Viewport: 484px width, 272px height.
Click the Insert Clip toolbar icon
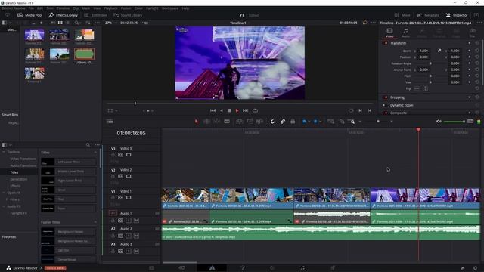239,122
